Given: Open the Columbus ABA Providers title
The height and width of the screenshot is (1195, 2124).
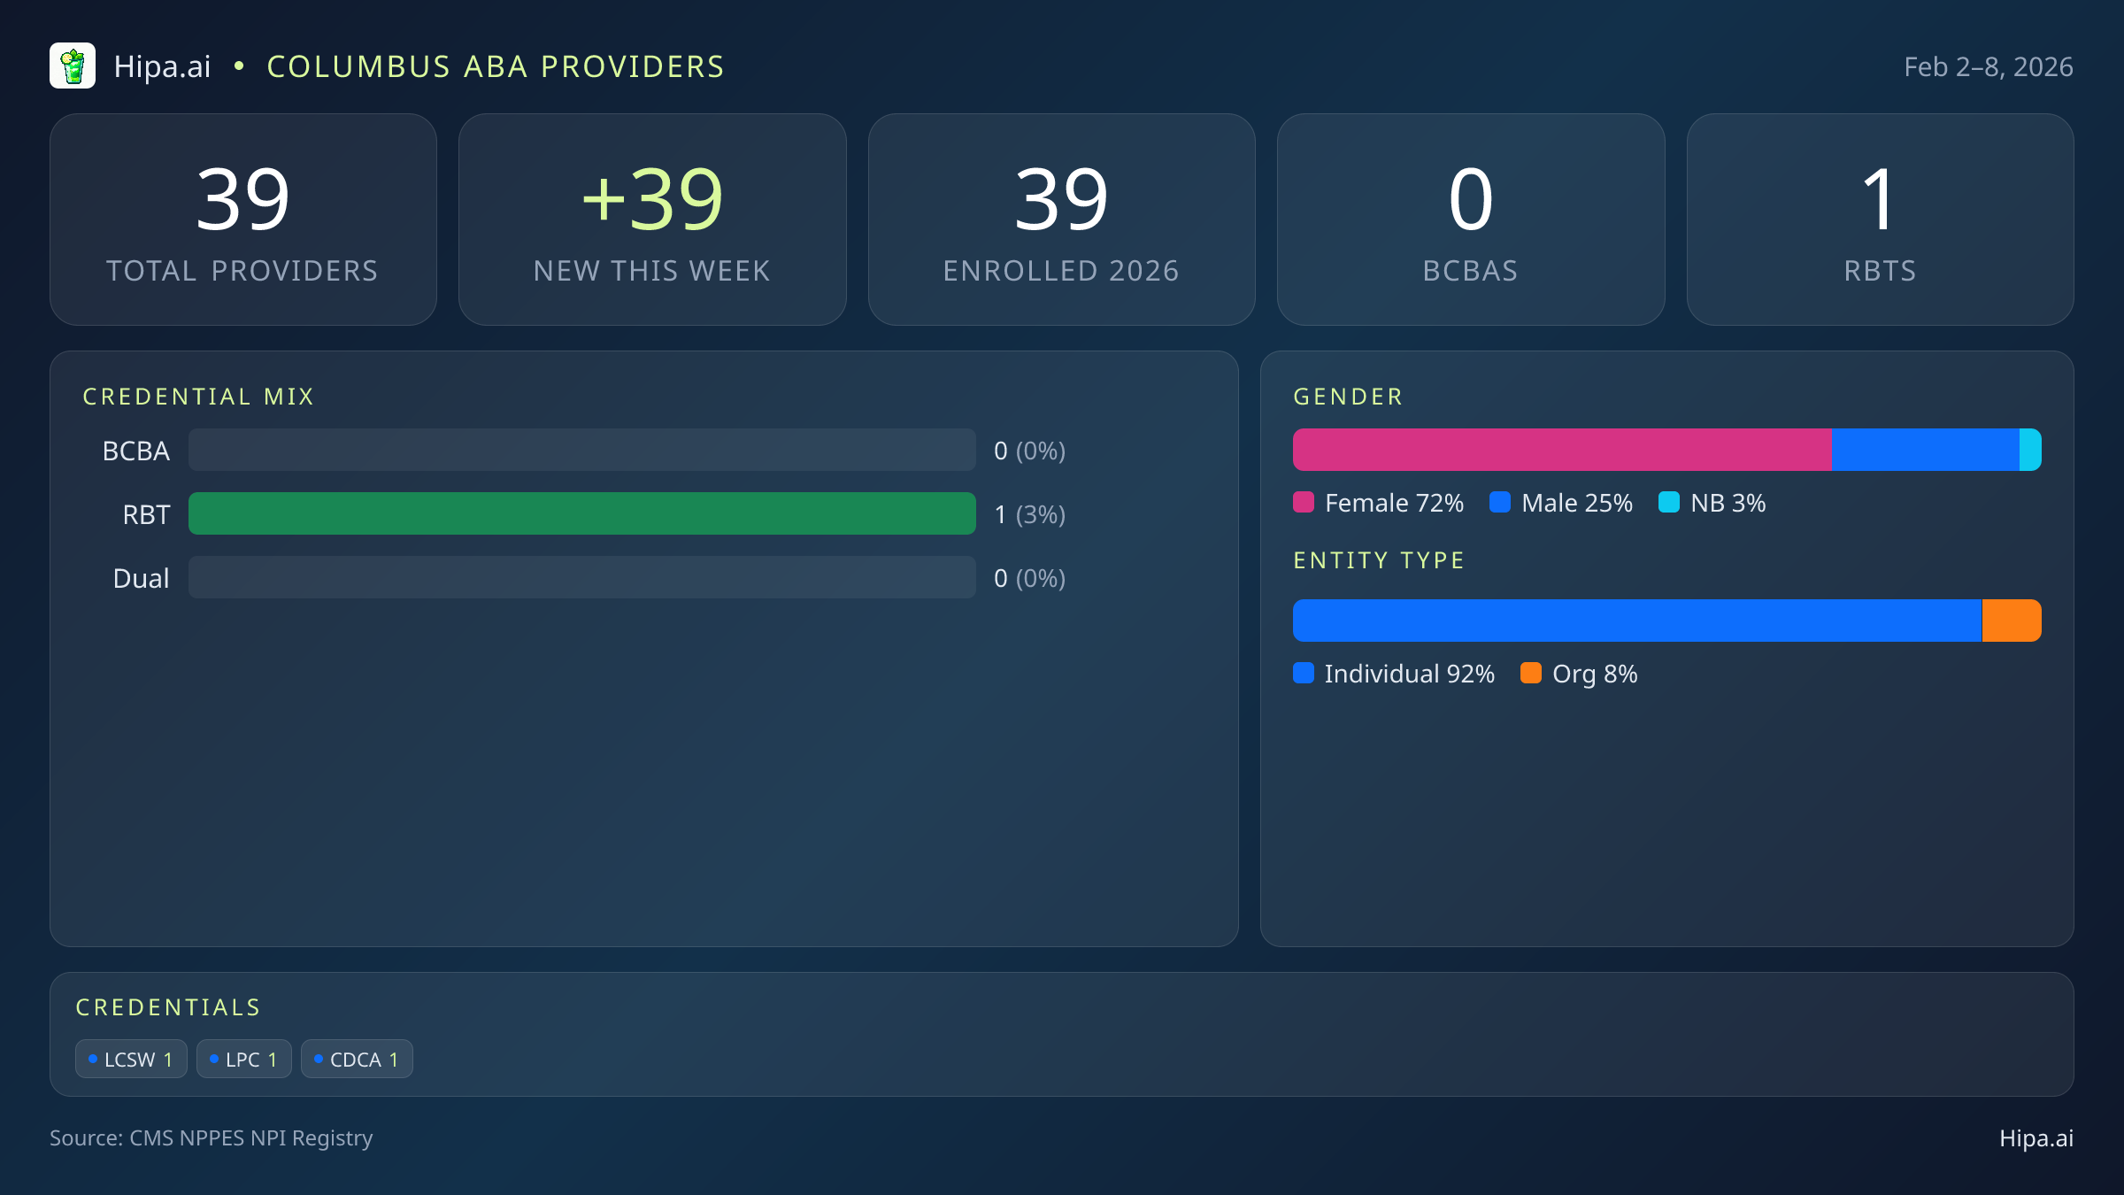Looking at the screenshot, I should (x=496, y=66).
